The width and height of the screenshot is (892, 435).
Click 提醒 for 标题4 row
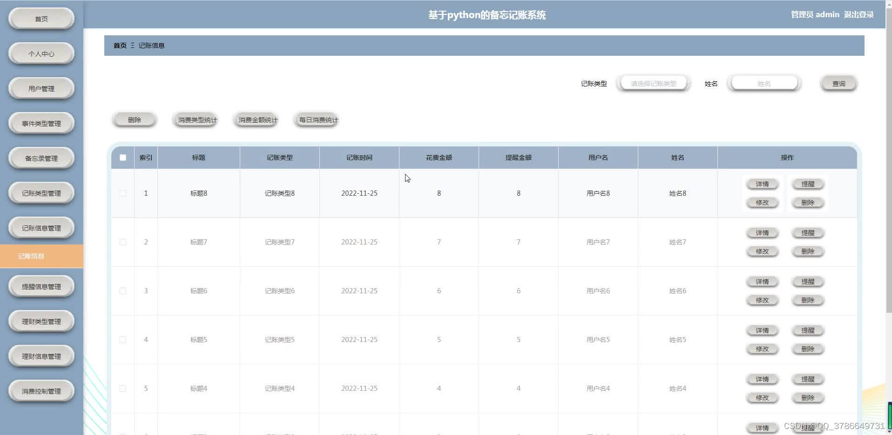tap(808, 379)
